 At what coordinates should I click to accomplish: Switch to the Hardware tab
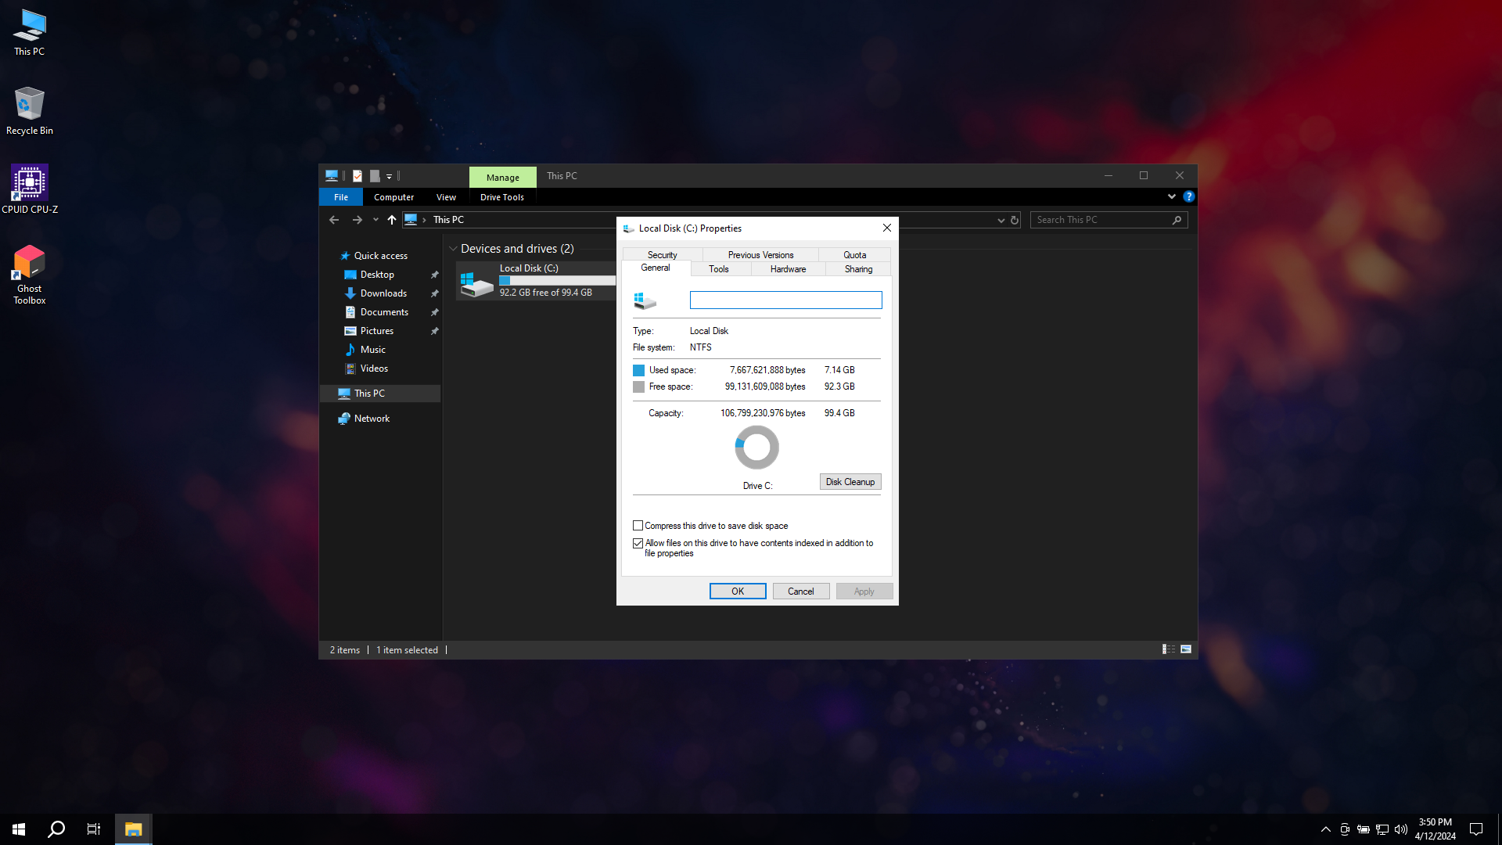click(x=787, y=269)
